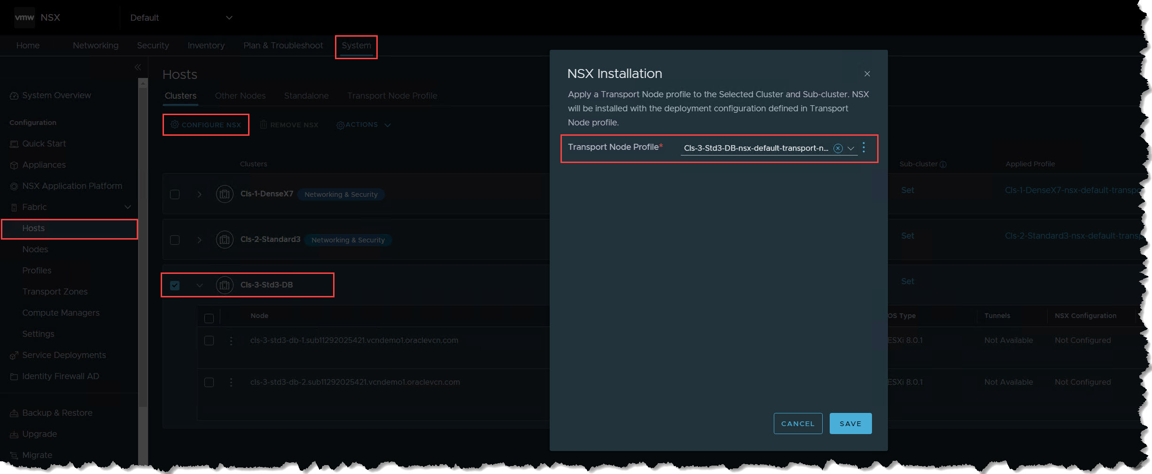Click the cluster icon for Cls-2-Standard3

tap(225, 240)
